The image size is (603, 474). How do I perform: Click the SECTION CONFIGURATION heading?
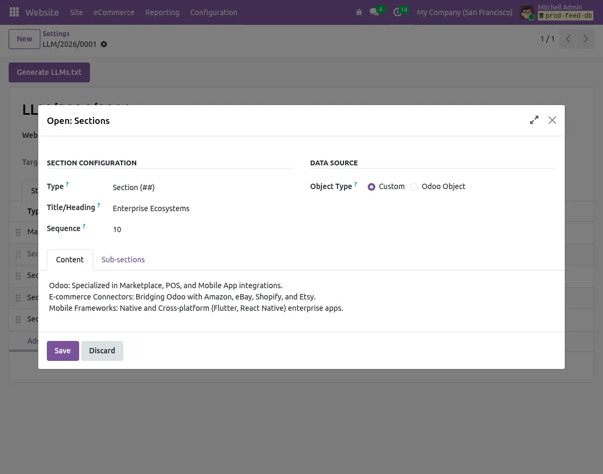point(92,163)
